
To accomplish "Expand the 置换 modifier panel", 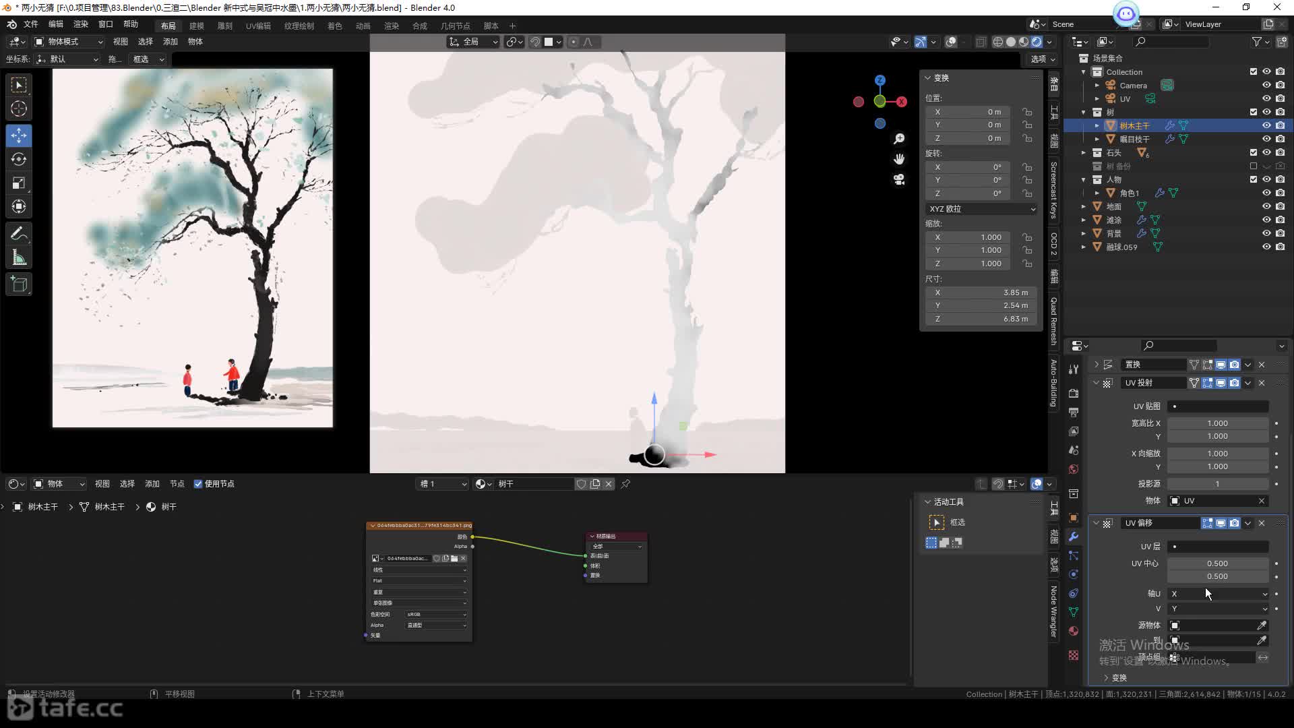I will click(1097, 365).
